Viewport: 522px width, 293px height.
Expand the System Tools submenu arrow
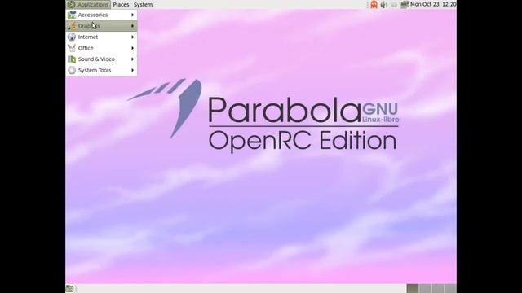point(132,70)
